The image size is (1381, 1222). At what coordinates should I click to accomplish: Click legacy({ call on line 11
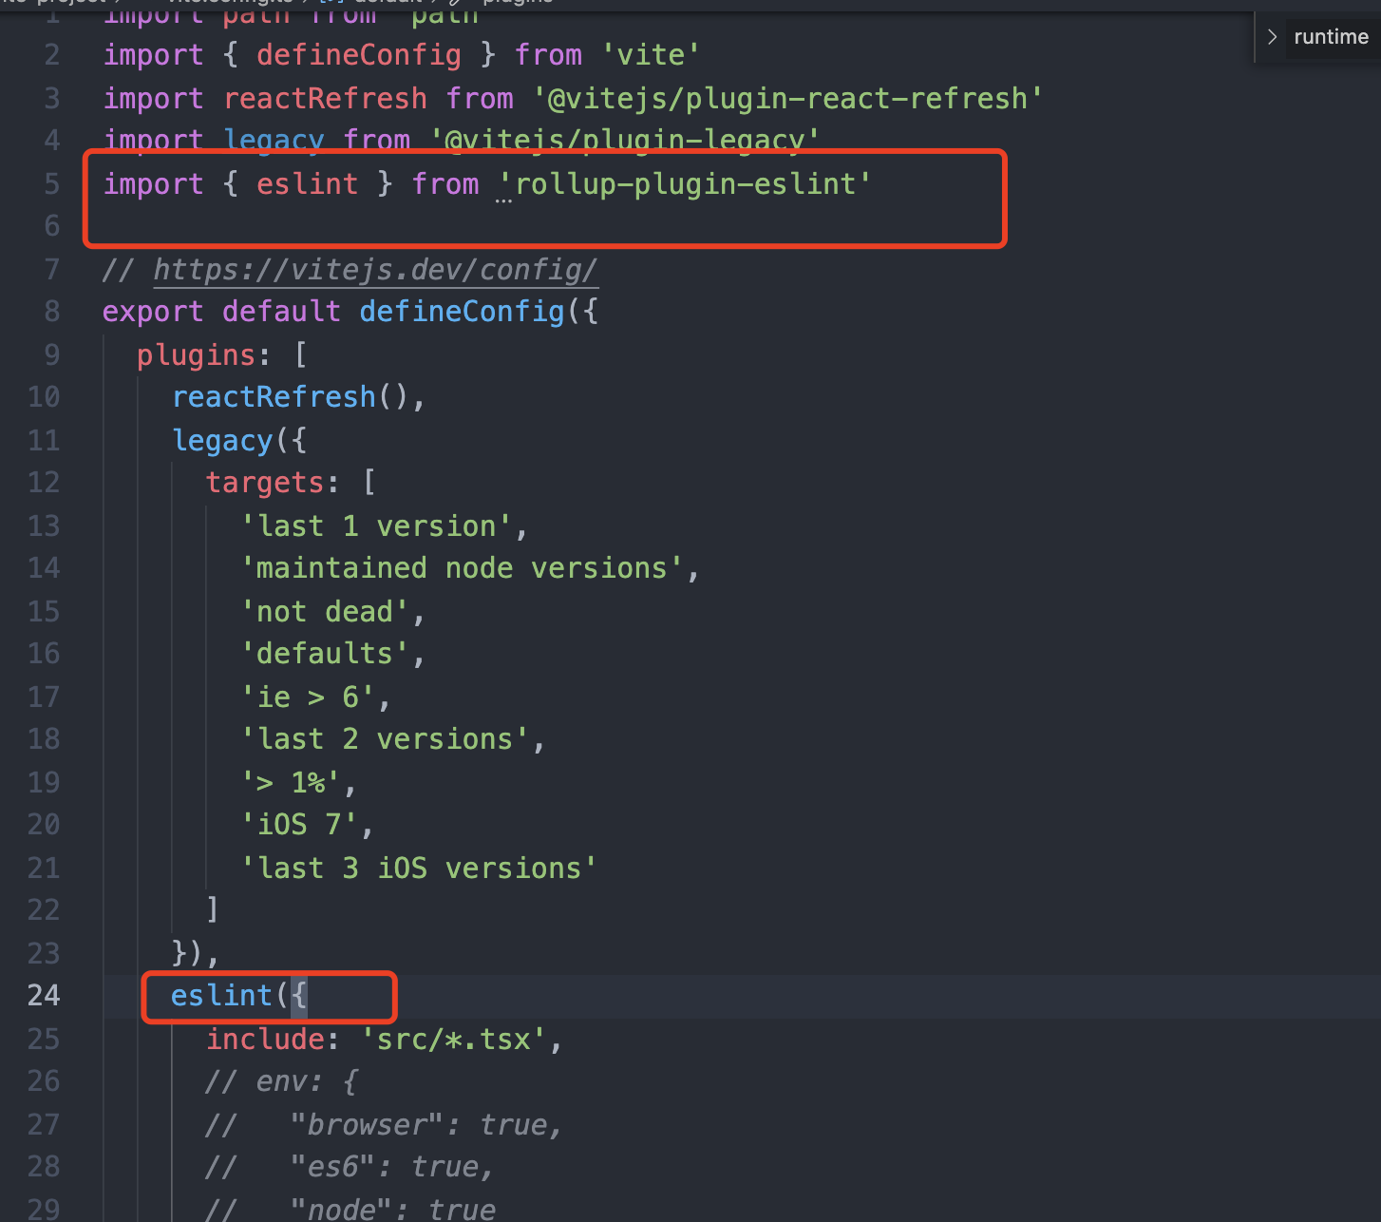(x=239, y=440)
